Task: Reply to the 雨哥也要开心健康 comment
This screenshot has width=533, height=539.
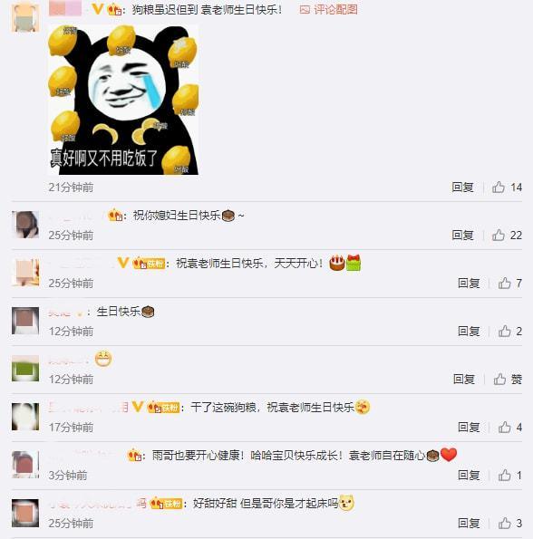Action: pos(469,476)
